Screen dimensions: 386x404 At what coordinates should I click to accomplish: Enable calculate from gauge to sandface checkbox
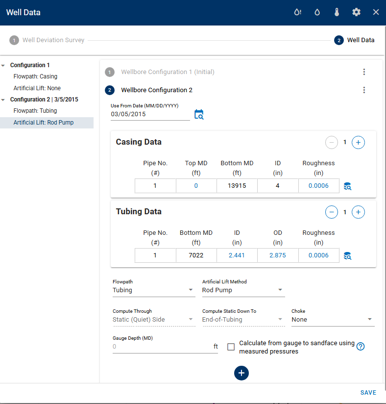231,347
